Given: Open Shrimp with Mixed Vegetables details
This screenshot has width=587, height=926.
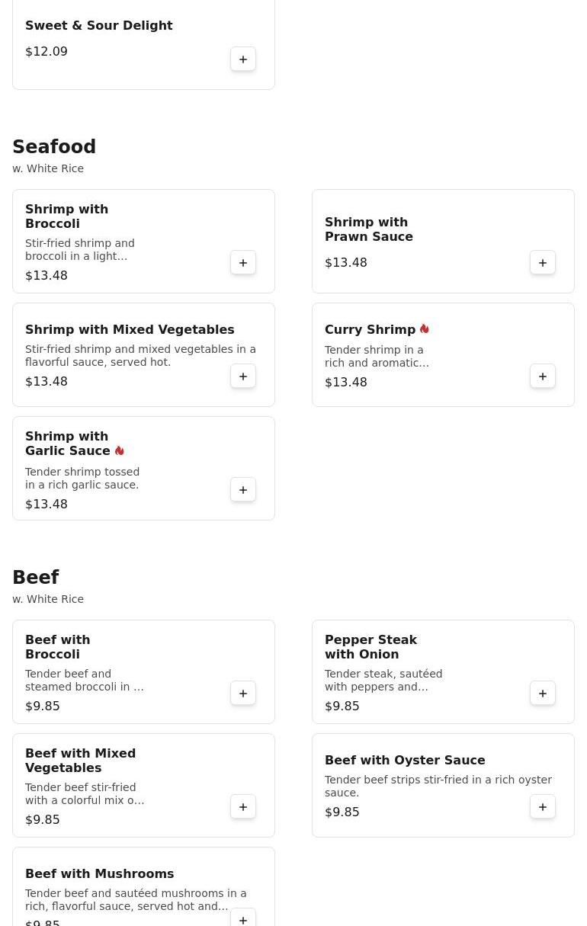Looking at the screenshot, I should [130, 330].
